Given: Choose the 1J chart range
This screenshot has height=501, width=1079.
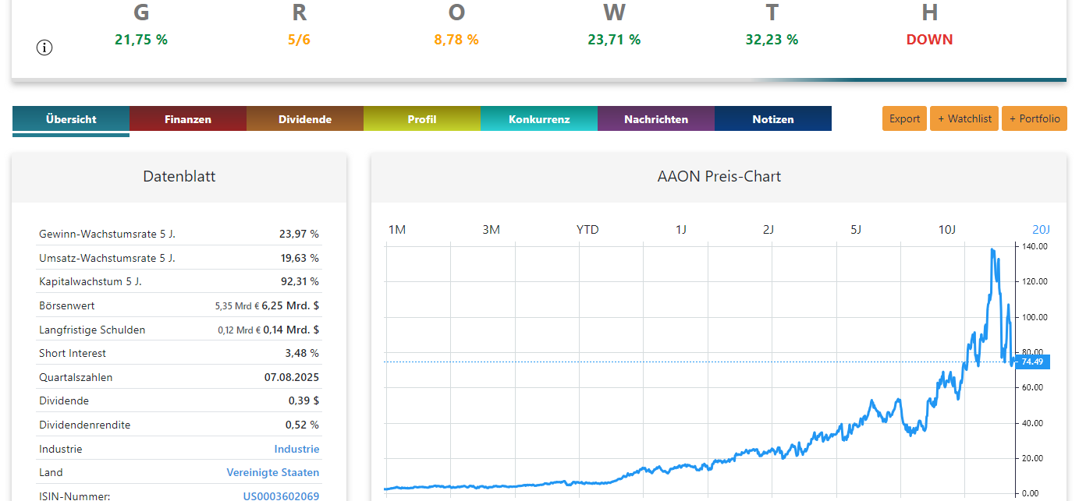Looking at the screenshot, I should [681, 229].
